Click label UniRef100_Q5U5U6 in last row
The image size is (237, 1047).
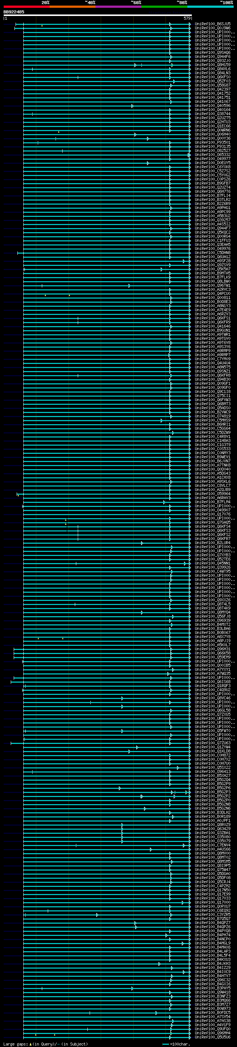coord(213,1037)
